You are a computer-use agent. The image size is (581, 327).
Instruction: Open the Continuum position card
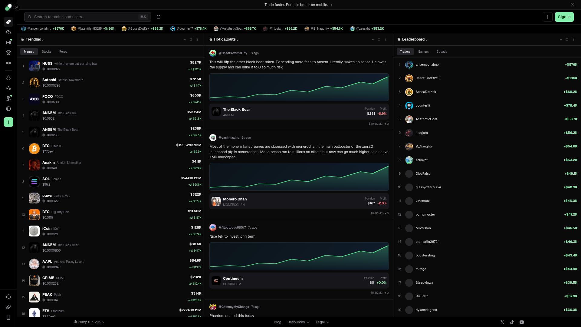pos(299,280)
